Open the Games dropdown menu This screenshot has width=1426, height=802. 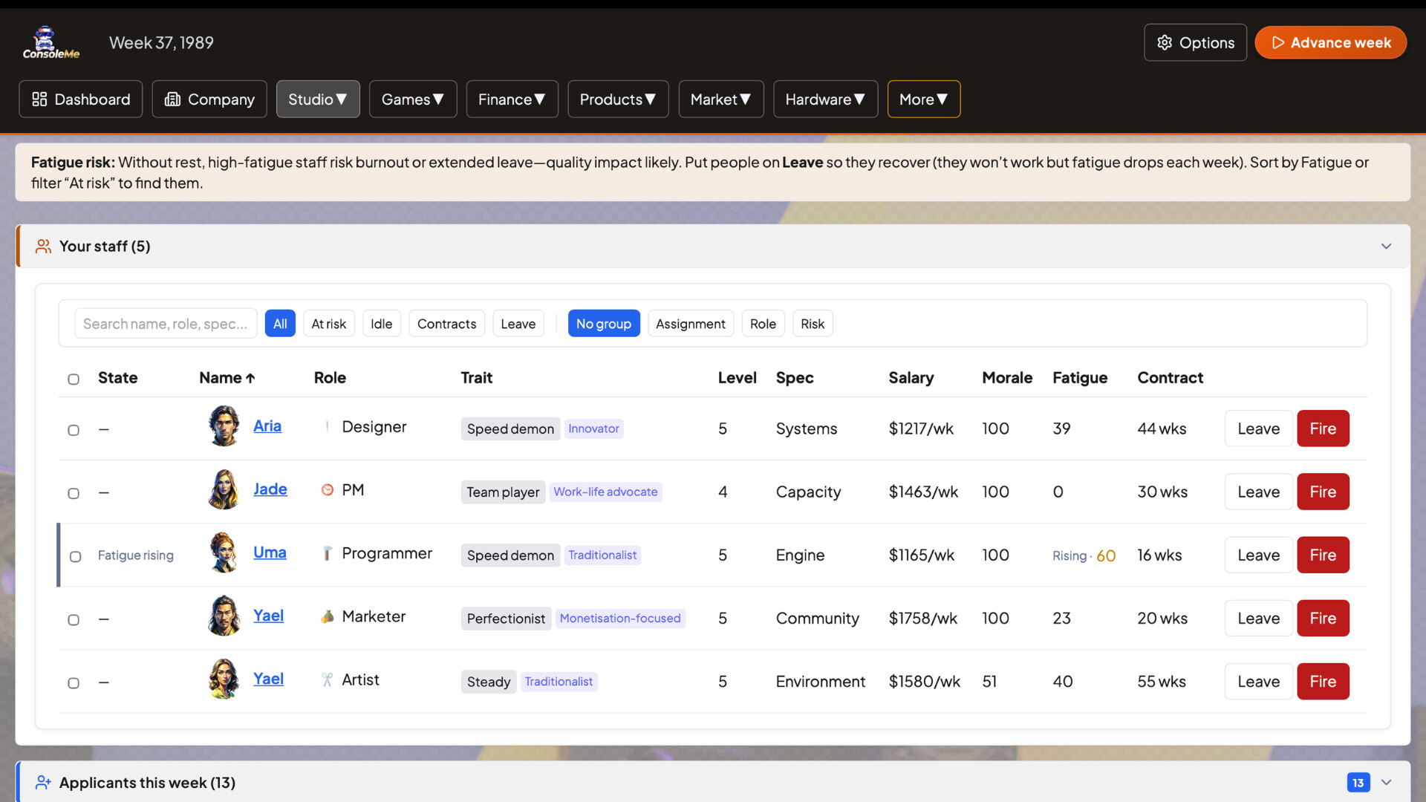[413, 99]
